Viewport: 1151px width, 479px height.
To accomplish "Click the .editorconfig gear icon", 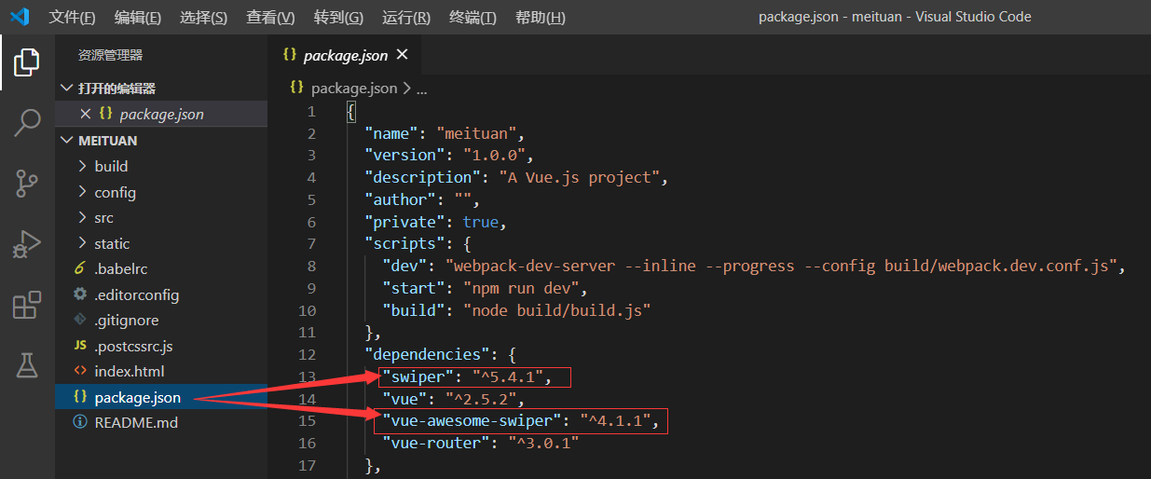I will point(80,294).
